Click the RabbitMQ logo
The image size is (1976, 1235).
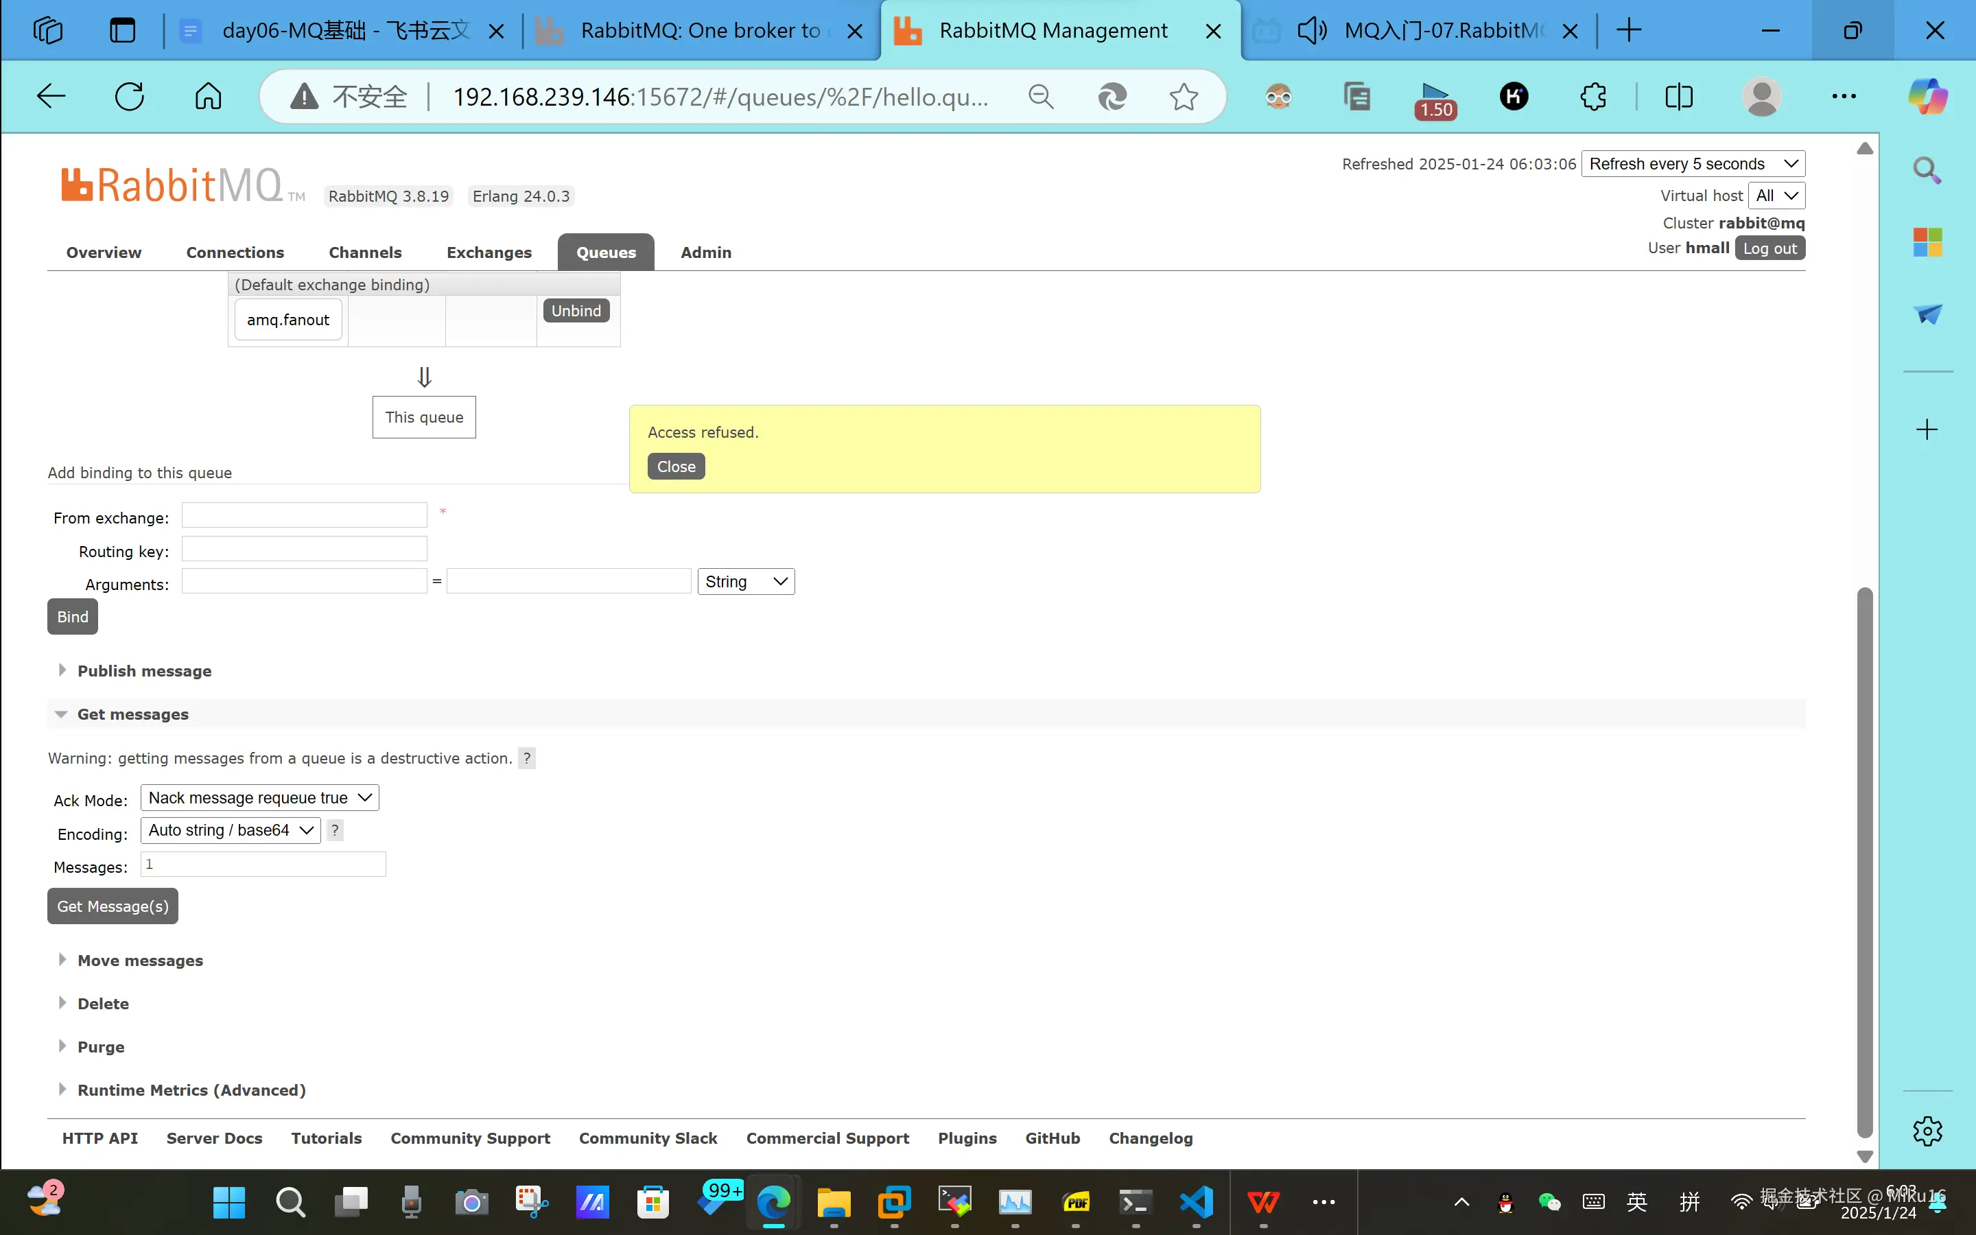172,186
